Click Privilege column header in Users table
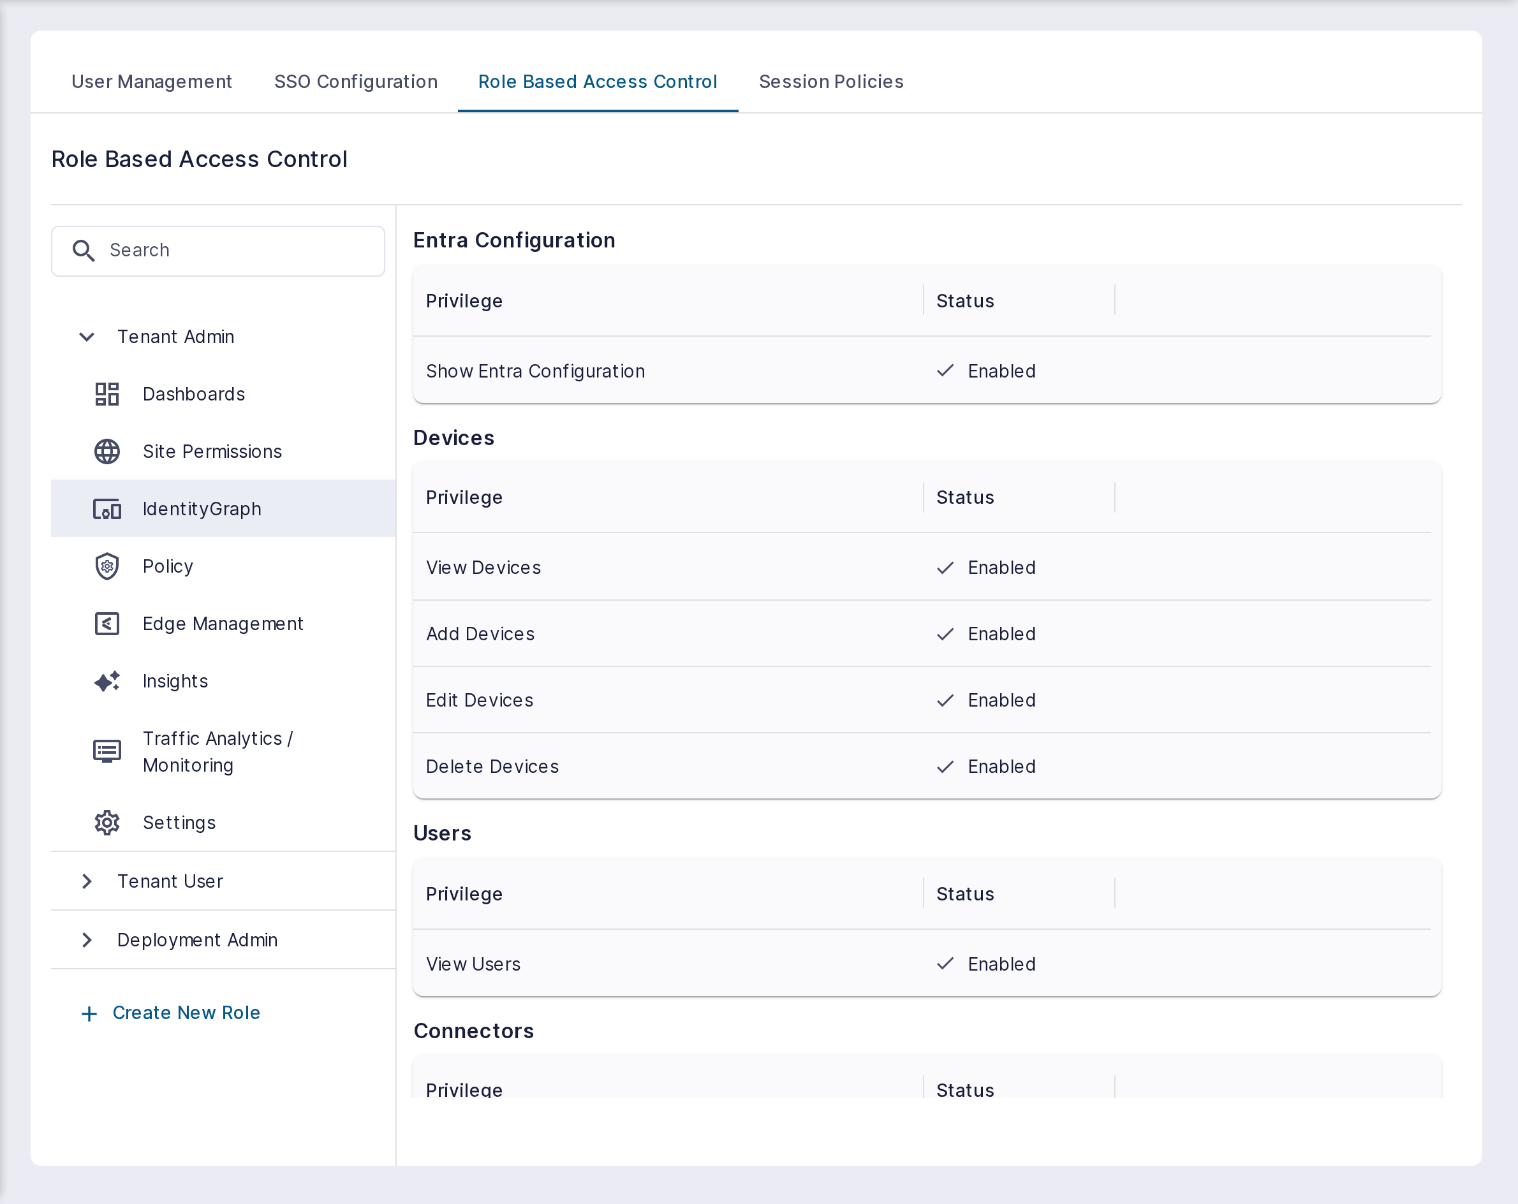This screenshot has height=1204, width=1518. [464, 893]
